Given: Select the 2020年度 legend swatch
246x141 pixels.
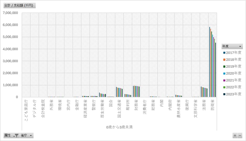Looking at the screenshot, I should tap(224, 74).
